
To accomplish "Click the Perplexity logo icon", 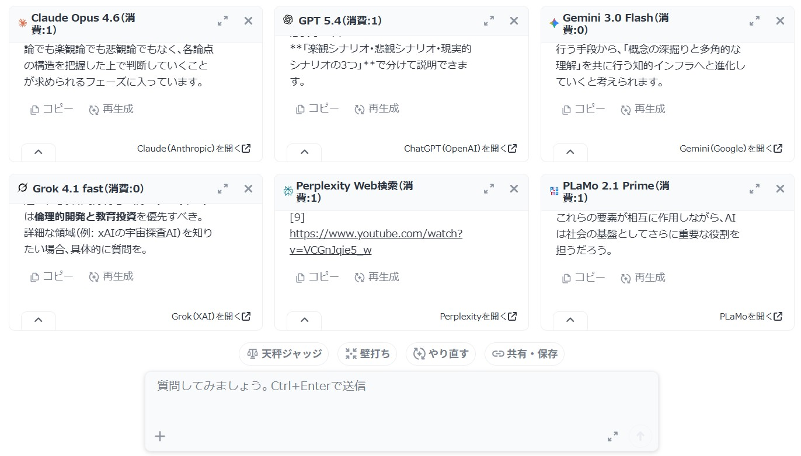I will 288,191.
